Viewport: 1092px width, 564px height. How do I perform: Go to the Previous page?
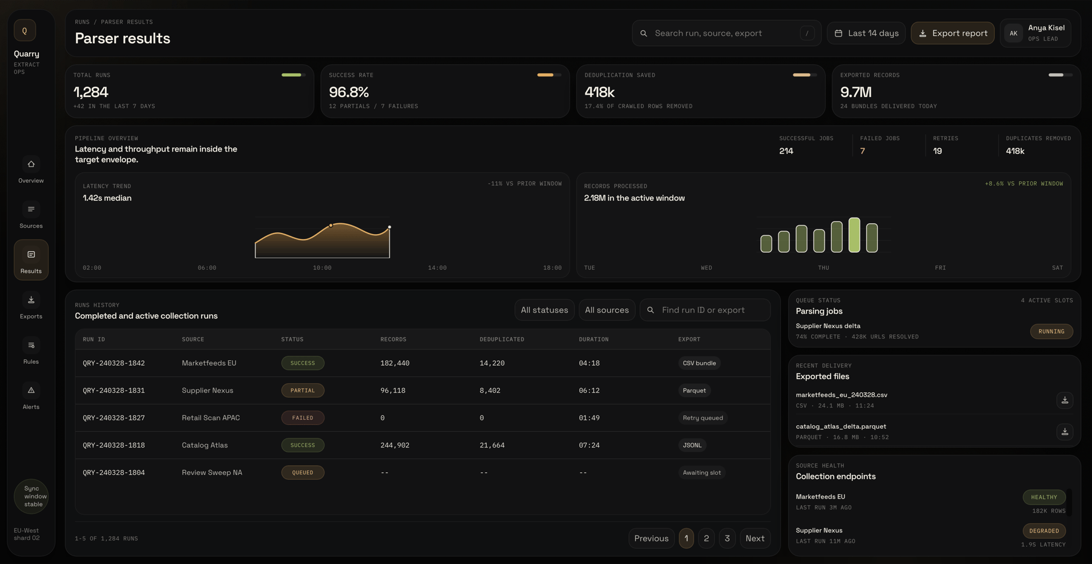[652, 539]
